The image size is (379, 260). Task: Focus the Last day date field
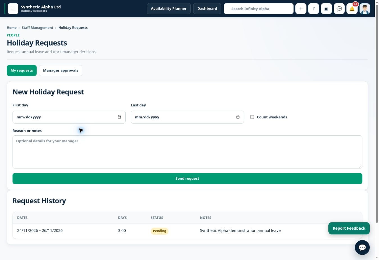pyautogui.click(x=187, y=117)
